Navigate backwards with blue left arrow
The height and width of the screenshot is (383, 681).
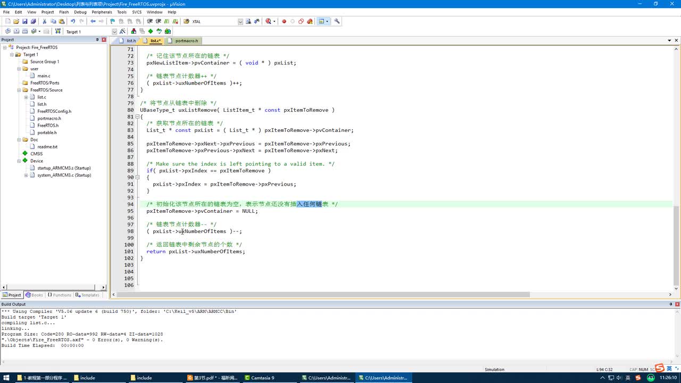pos(93,21)
